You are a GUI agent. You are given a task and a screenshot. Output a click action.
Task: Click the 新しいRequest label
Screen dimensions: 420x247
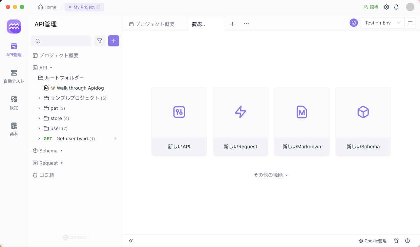click(x=241, y=146)
